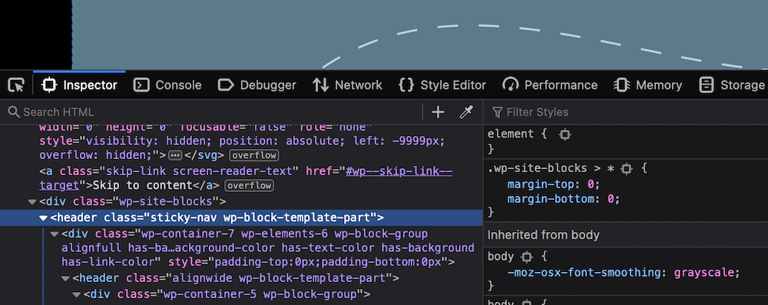
Task: Open the Style Editor tab
Action: (442, 85)
